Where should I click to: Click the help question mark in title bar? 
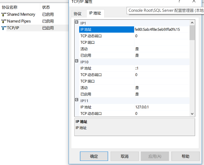point(179,1)
